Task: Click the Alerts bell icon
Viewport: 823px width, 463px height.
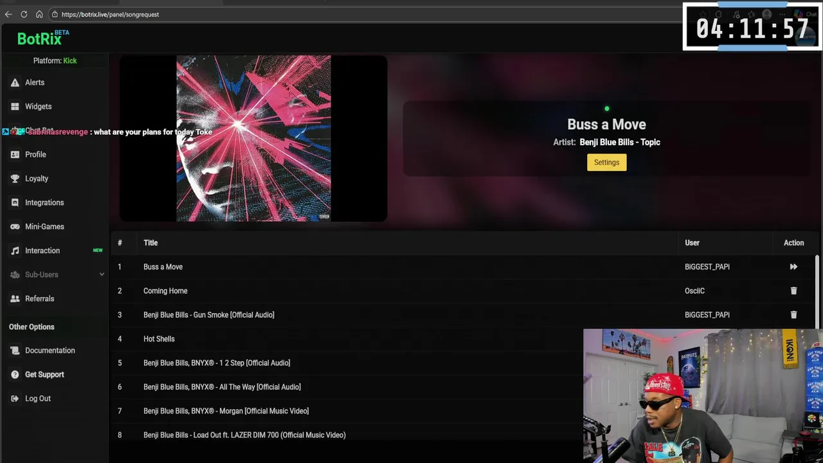Action: click(x=15, y=82)
